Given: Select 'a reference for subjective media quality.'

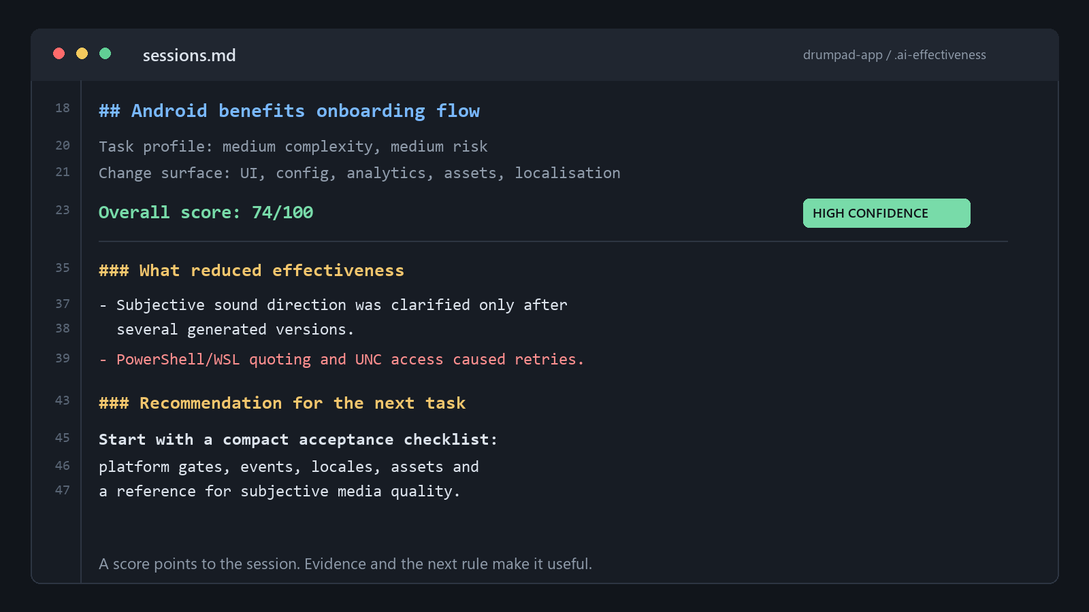Looking at the screenshot, I should pyautogui.click(x=280, y=492).
